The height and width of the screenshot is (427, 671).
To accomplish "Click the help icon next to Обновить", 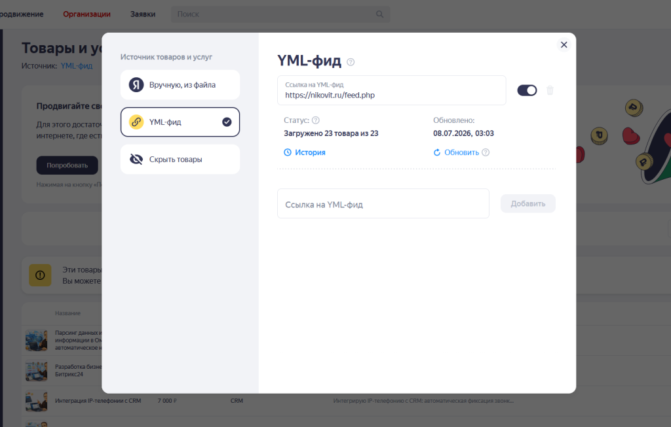I will click(486, 152).
